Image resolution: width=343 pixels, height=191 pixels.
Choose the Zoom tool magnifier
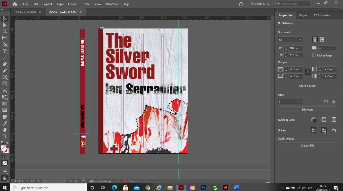click(x=5, y=136)
